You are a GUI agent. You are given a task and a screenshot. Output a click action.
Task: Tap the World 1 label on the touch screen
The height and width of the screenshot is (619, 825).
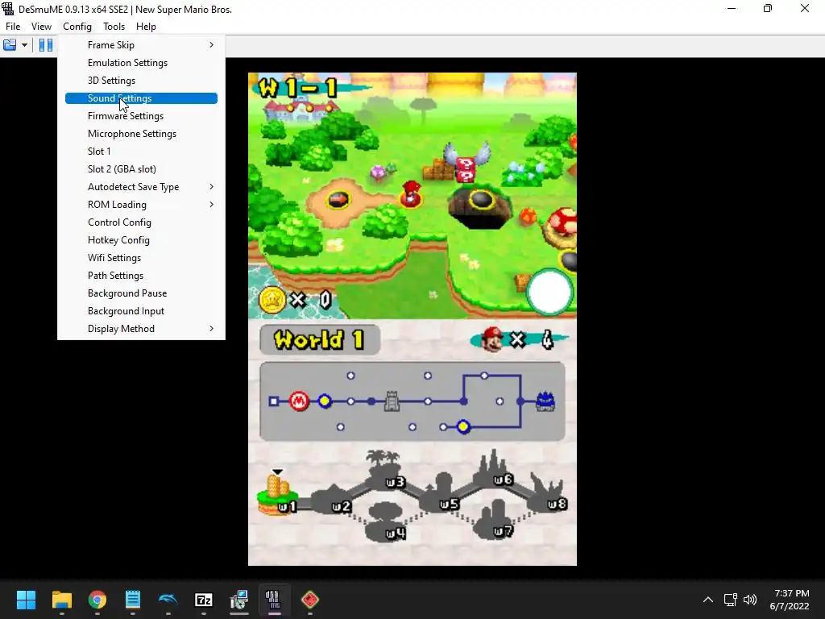click(319, 340)
